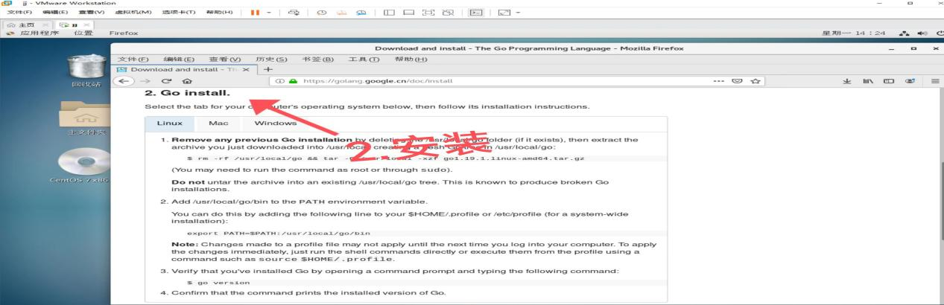Open page actions three-dot menu
Viewport: 944px width, 305px height.
(x=718, y=80)
